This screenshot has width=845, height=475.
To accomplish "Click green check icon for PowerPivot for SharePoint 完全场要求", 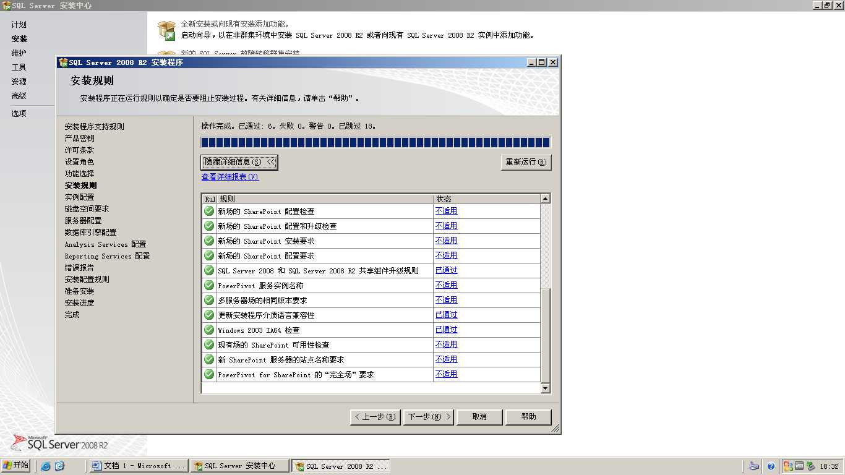I will coord(209,374).
